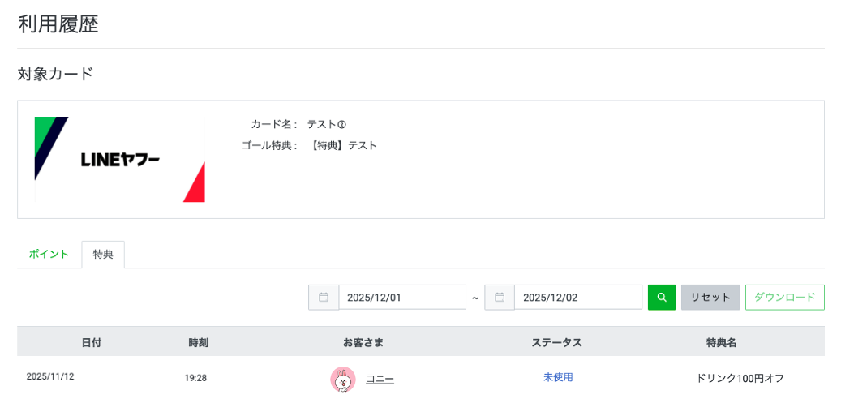Viewport: 854px width, 412px height.
Task: Click the 未使用 status link
Action: click(x=558, y=377)
